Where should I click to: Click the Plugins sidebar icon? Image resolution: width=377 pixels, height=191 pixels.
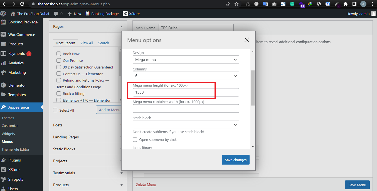[x=3, y=160]
